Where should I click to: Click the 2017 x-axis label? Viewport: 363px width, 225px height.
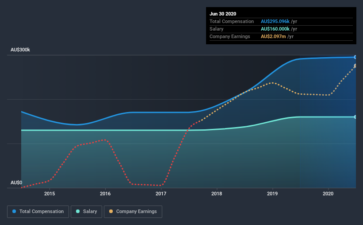(161, 194)
